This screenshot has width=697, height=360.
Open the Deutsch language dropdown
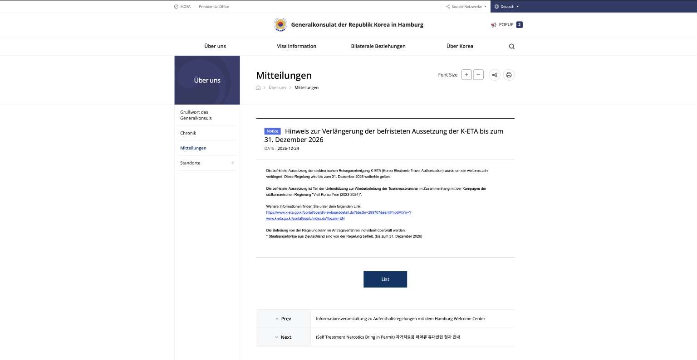coord(506,7)
